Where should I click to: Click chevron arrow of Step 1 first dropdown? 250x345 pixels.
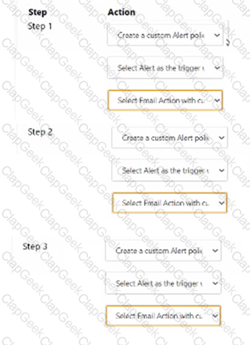(x=217, y=35)
